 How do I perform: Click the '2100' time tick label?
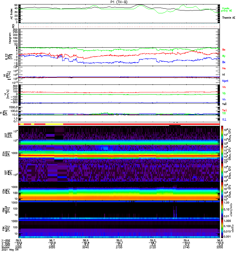click(x=119, y=247)
